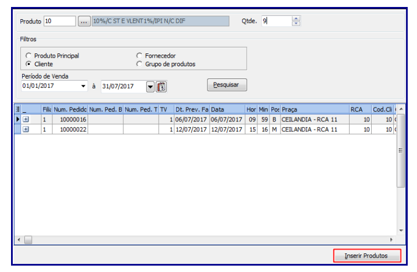417x272 pixels.
Task: Open calendar icon next to end date
Action: click(161, 87)
